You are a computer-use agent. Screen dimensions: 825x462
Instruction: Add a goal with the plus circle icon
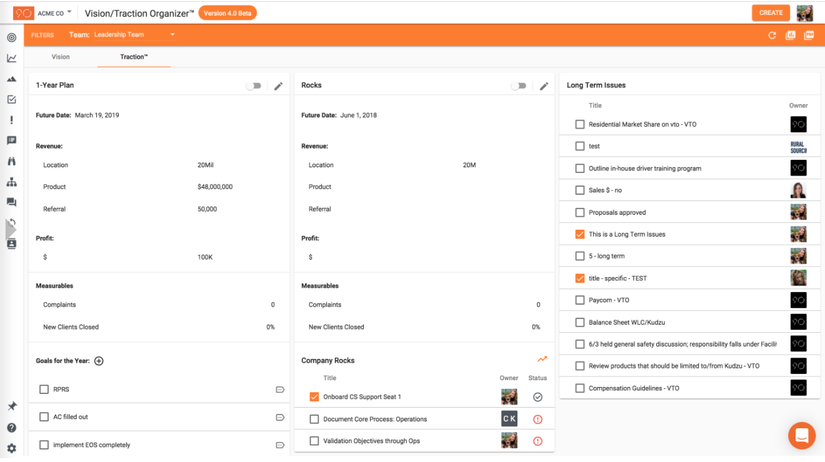[99, 361]
